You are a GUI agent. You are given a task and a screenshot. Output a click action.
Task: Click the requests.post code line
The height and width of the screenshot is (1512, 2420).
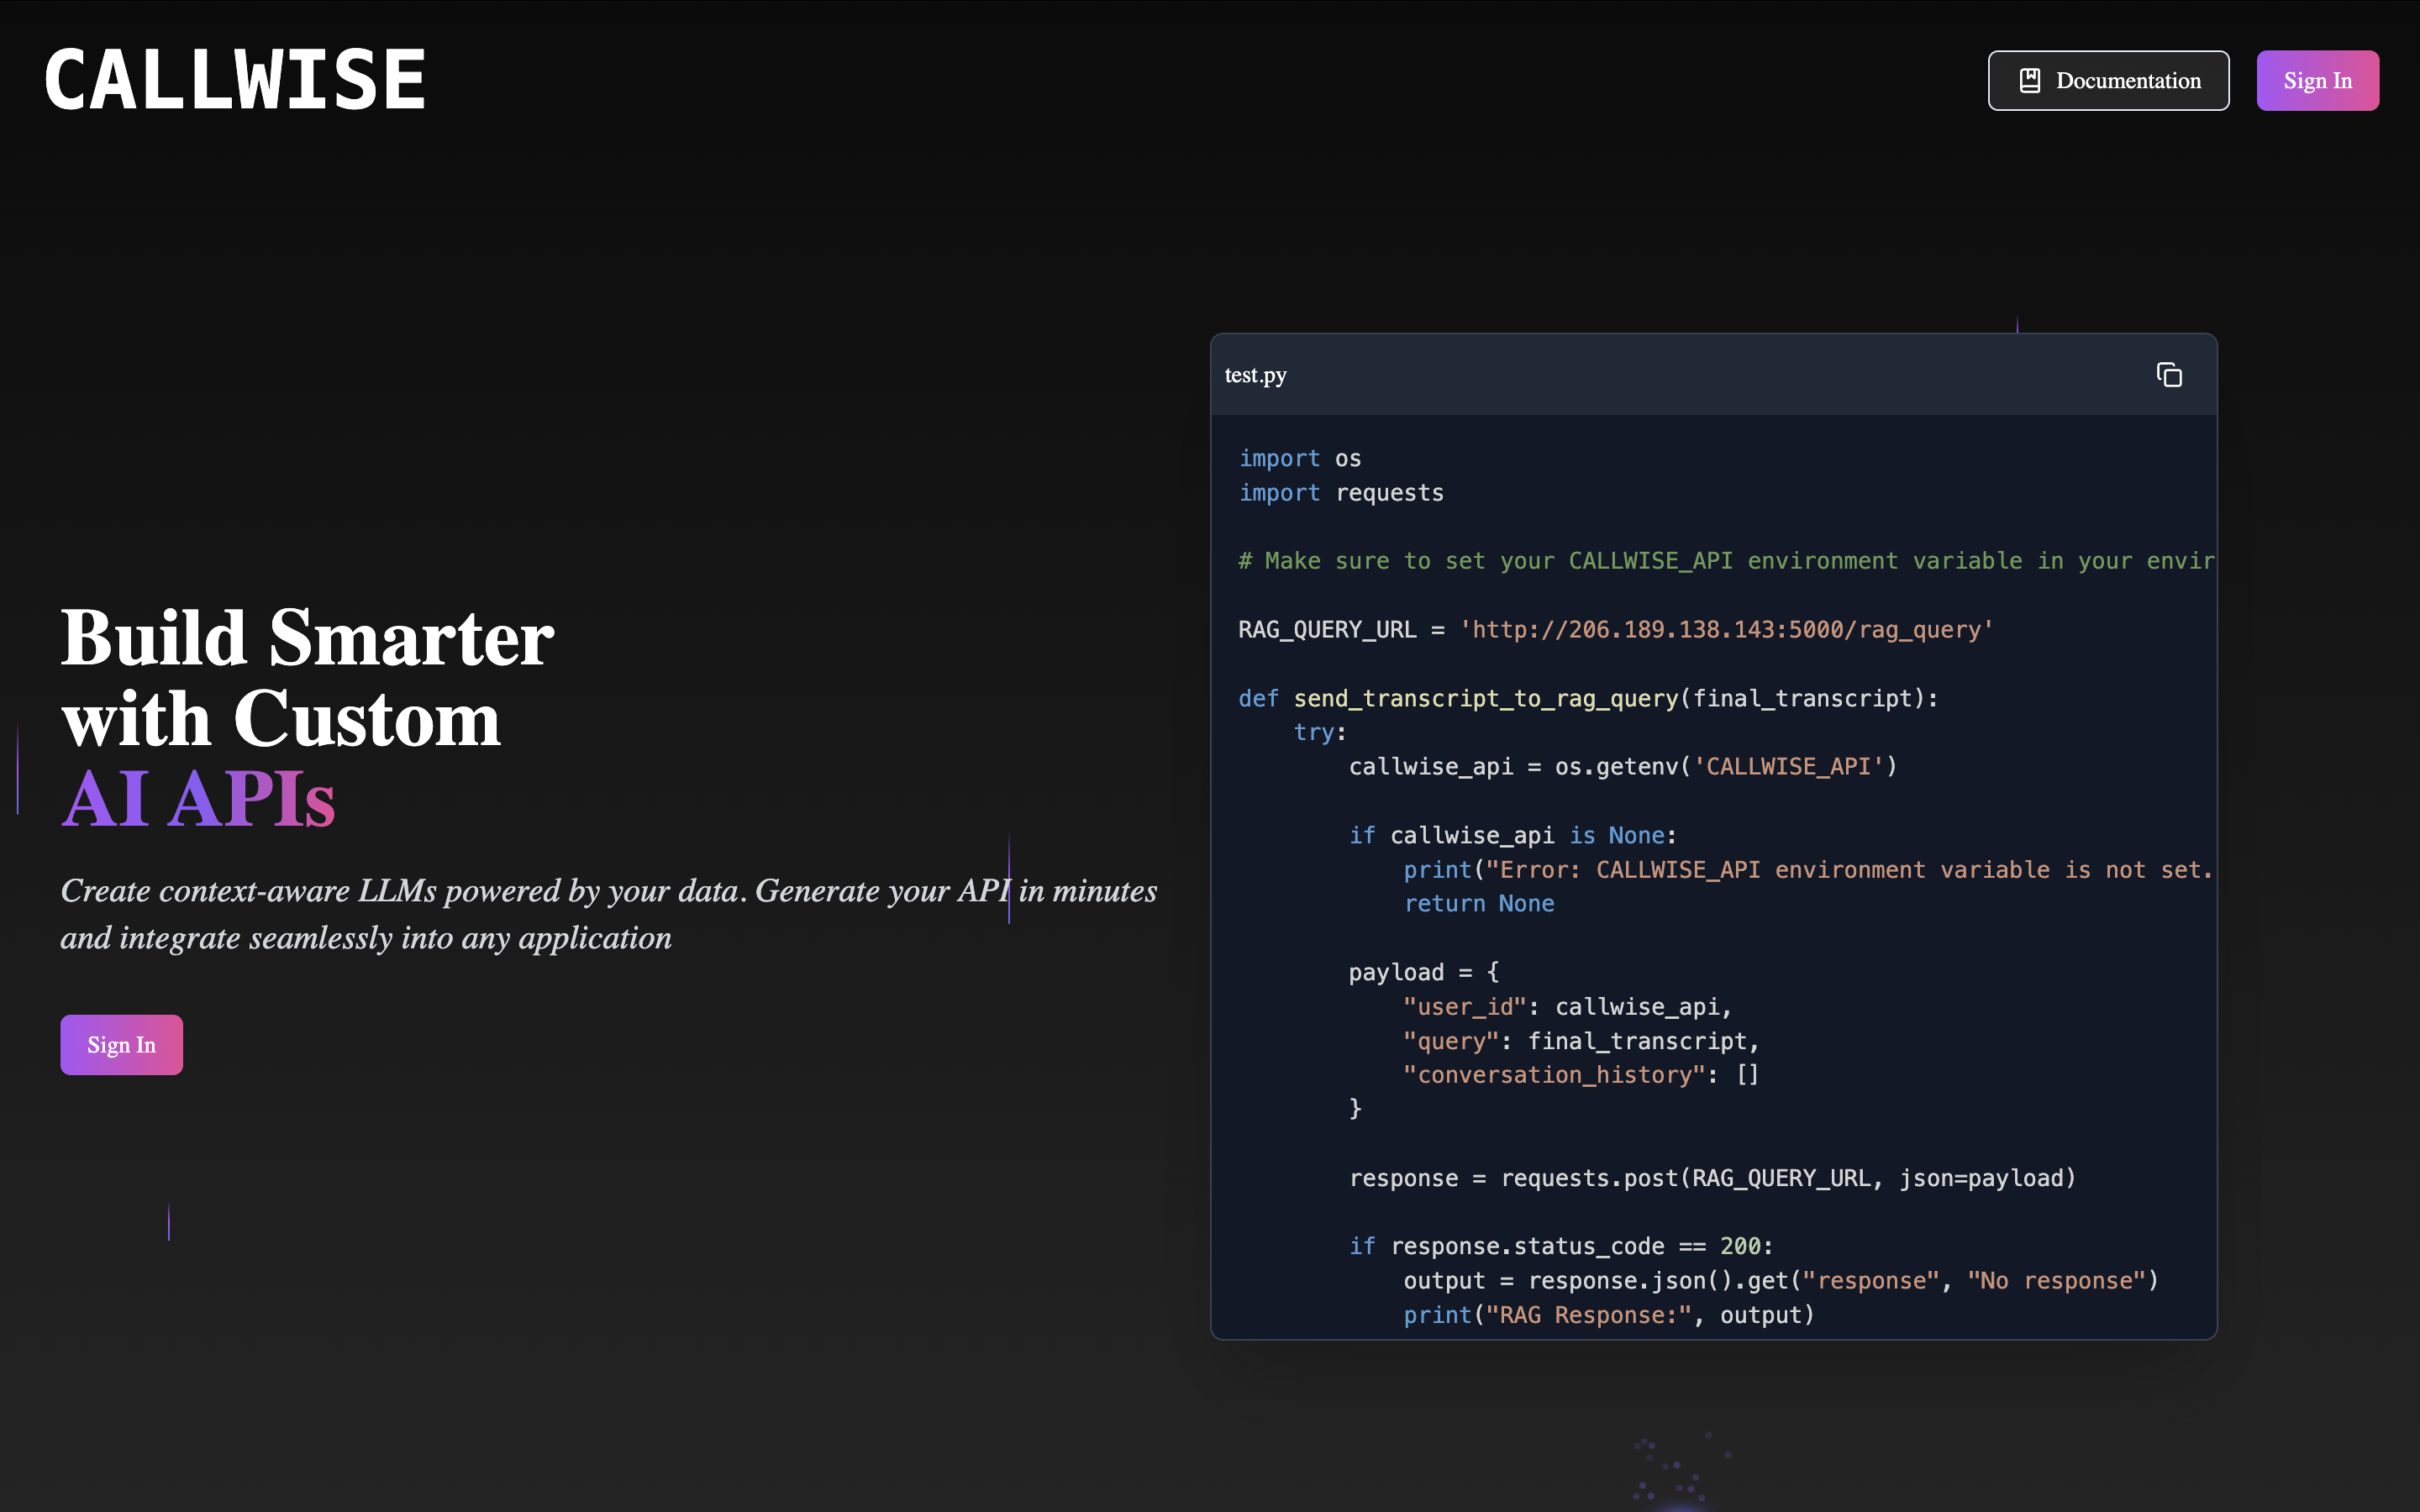point(1711,1178)
